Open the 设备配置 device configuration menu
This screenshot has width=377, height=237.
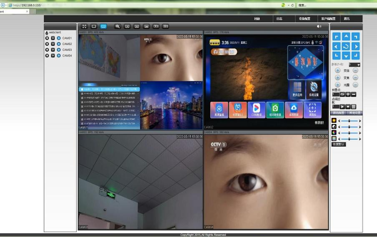[304, 19]
